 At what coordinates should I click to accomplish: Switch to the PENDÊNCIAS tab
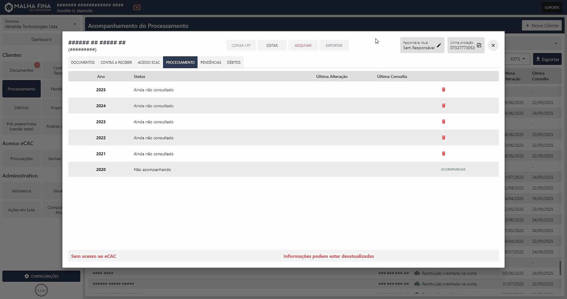pos(211,62)
